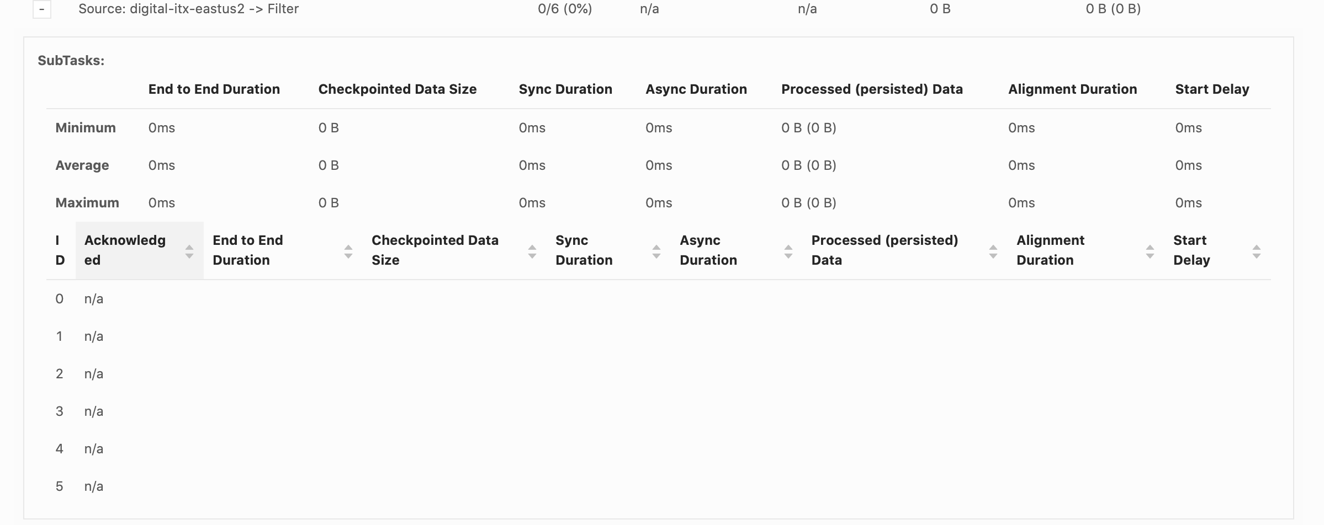Select subtask row with ID 0
The width and height of the screenshot is (1324, 525).
point(60,299)
